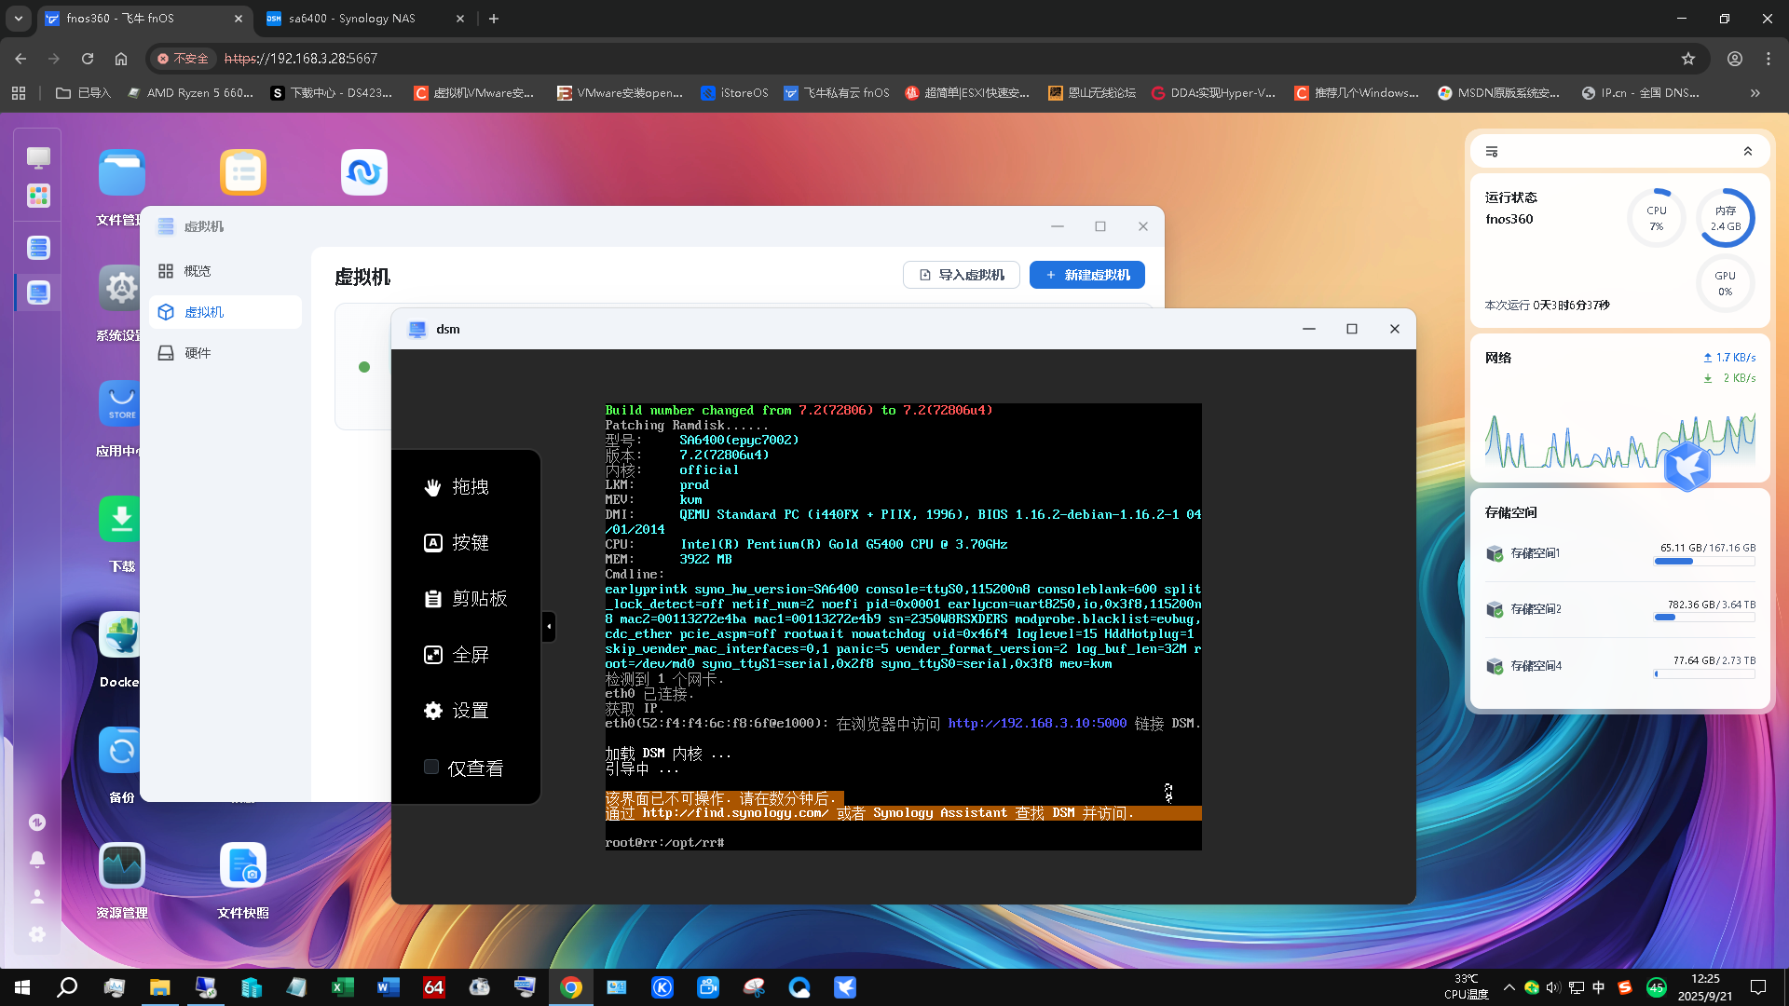Switch to the 硬件 hardware tab
Image resolution: width=1789 pixels, height=1006 pixels.
[197, 353]
